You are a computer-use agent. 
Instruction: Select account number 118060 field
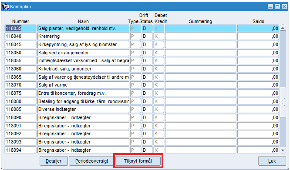pos(20,69)
